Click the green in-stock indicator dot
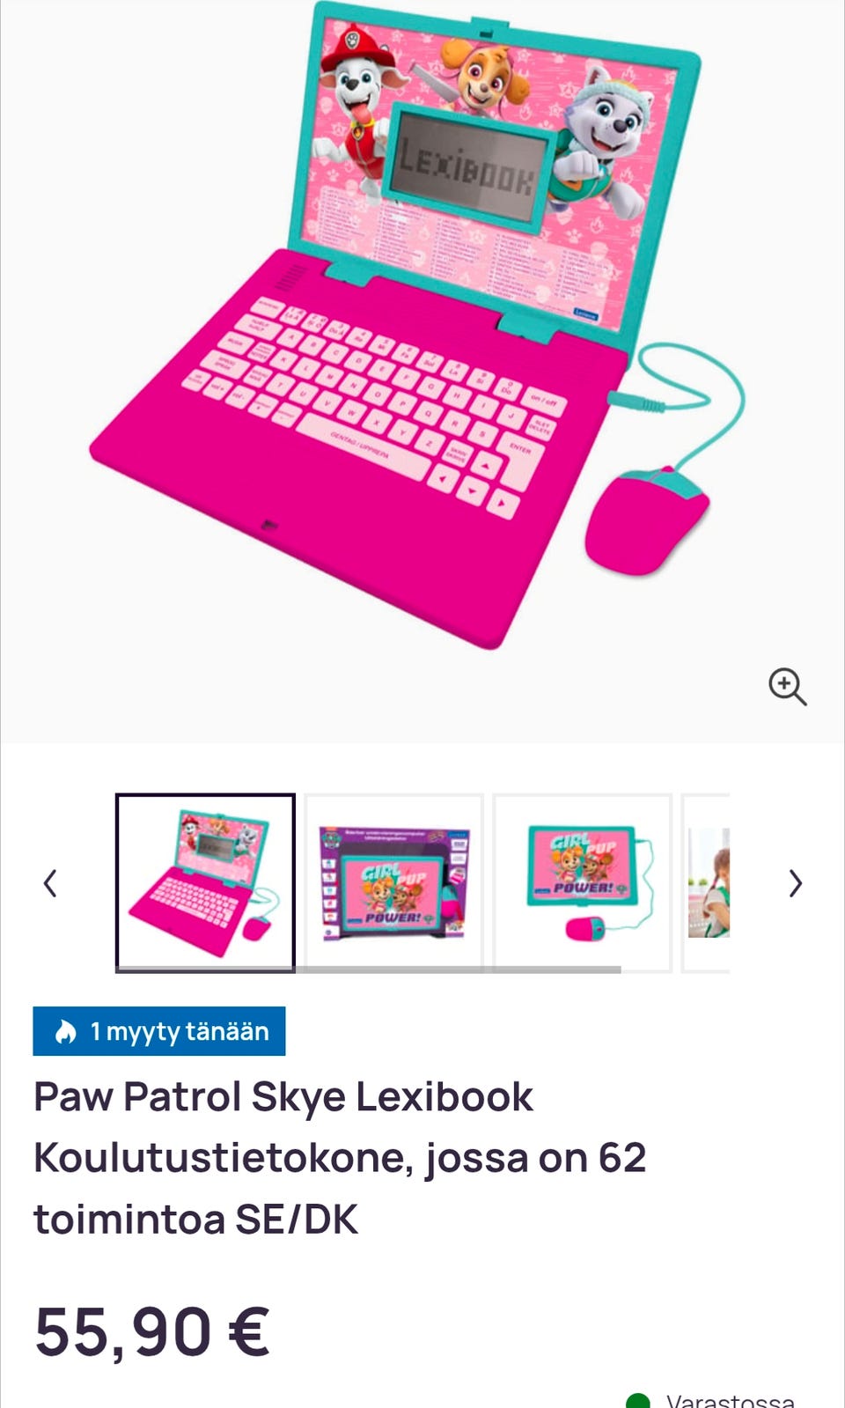This screenshot has width=845, height=1408. coord(637,1401)
